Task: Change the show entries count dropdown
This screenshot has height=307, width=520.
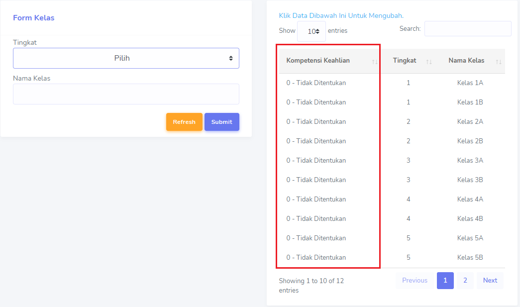Action: 312,31
